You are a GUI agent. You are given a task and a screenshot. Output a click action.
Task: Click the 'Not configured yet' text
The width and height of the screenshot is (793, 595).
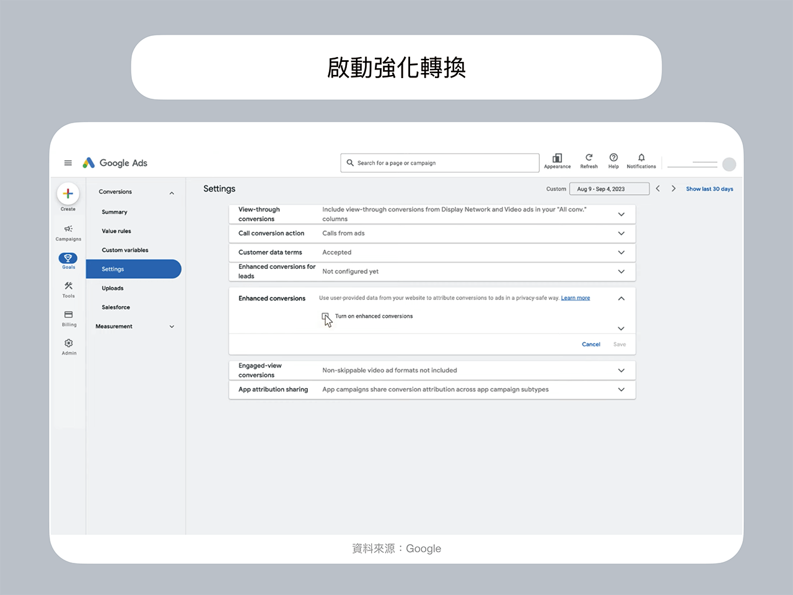point(350,271)
